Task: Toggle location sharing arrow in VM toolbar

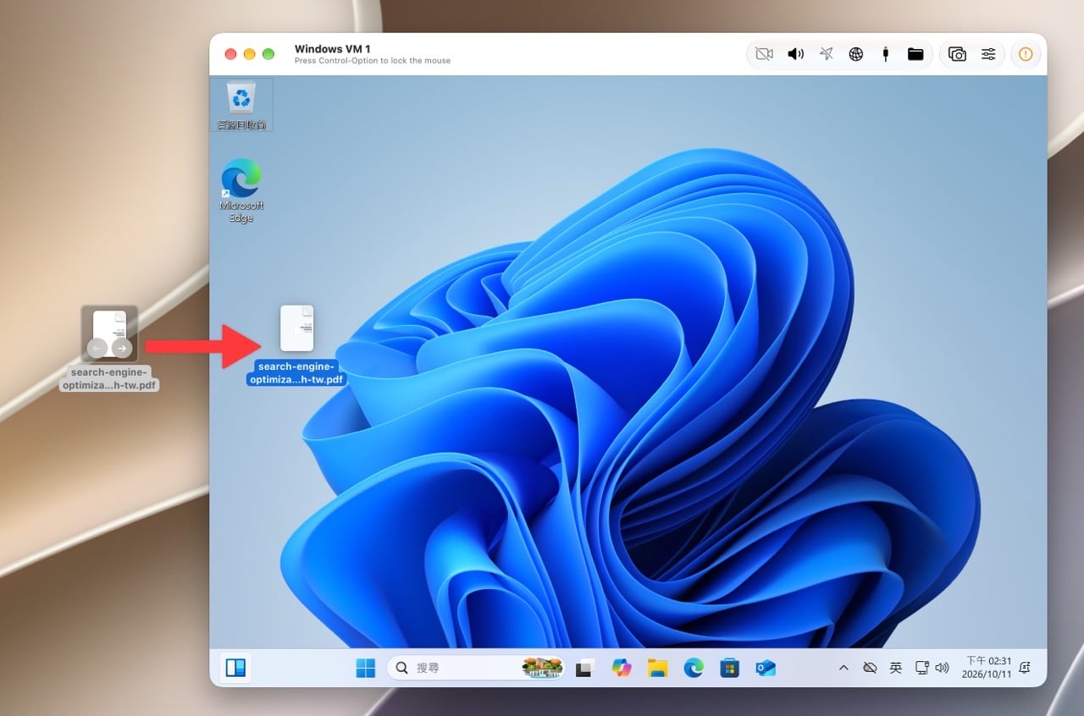Action: pos(827,54)
